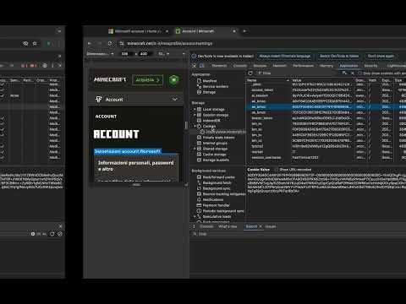
Task: Open the What's new drawer tab
Action: tap(228, 226)
